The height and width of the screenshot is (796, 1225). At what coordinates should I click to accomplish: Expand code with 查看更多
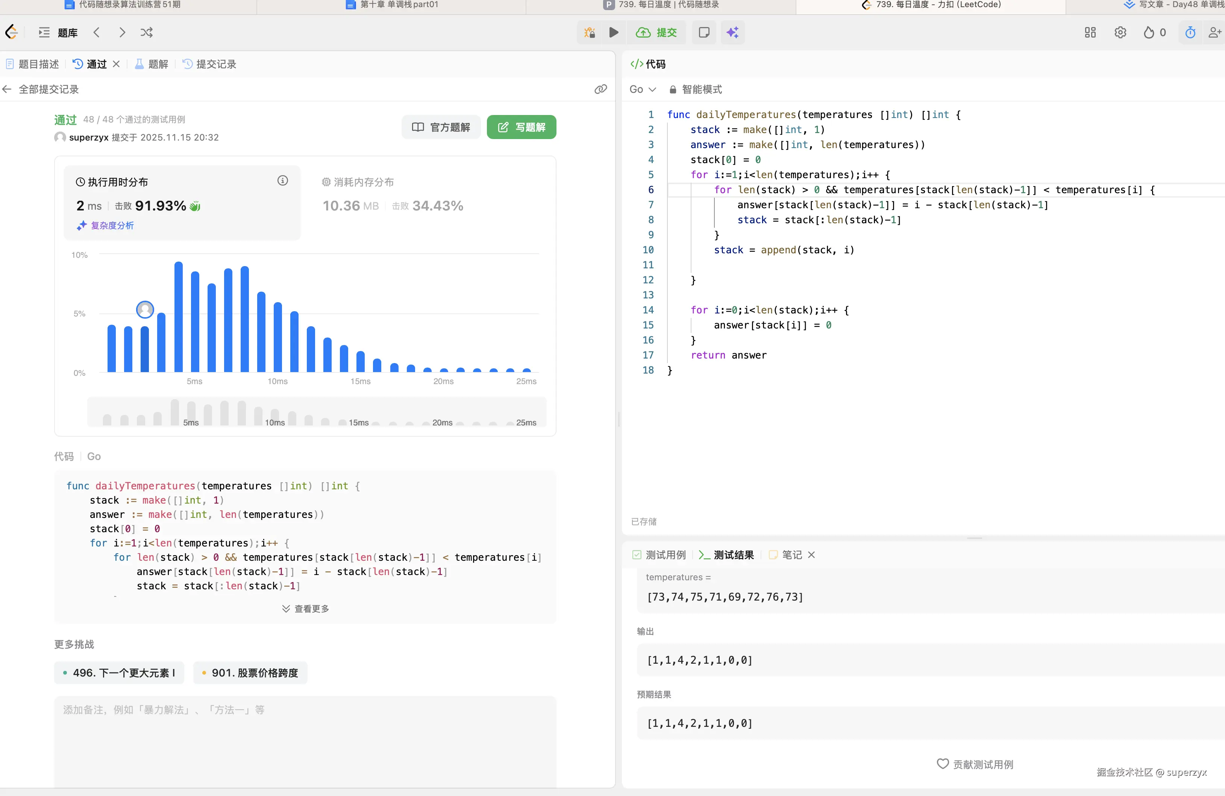point(305,609)
